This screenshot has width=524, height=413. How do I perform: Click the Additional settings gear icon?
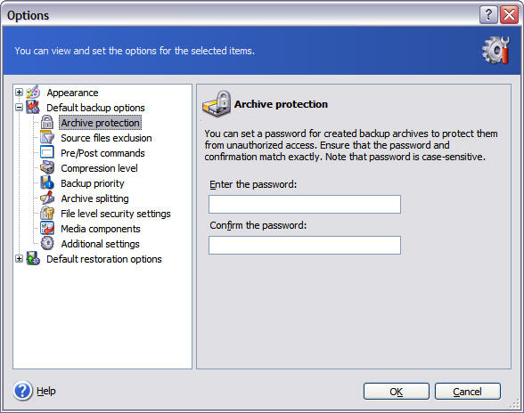coord(47,243)
